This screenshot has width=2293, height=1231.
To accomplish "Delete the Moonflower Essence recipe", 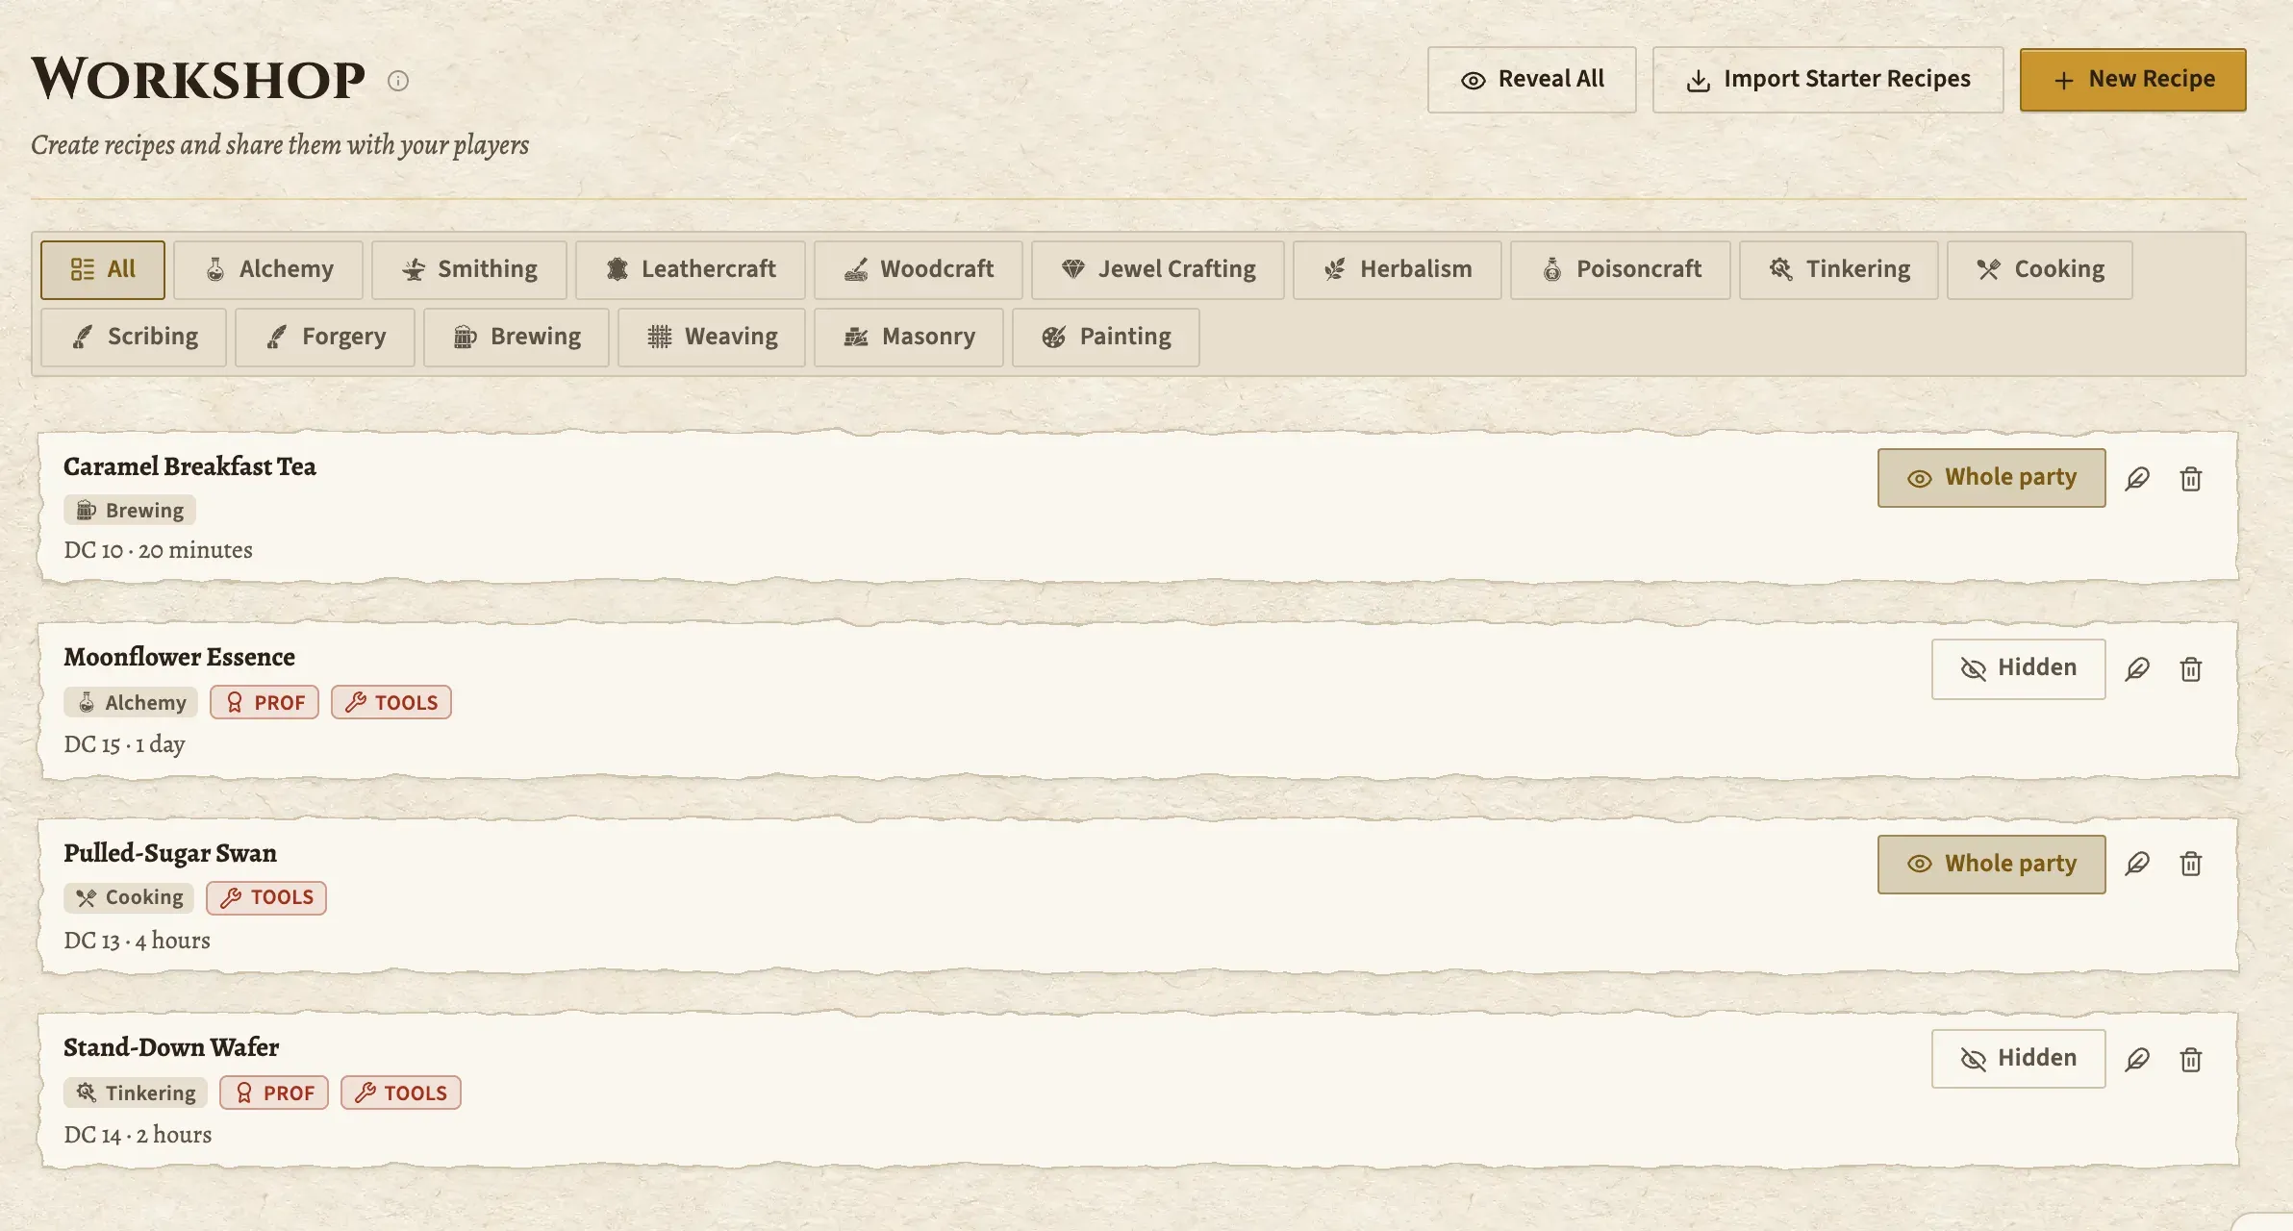I will (x=2191, y=668).
